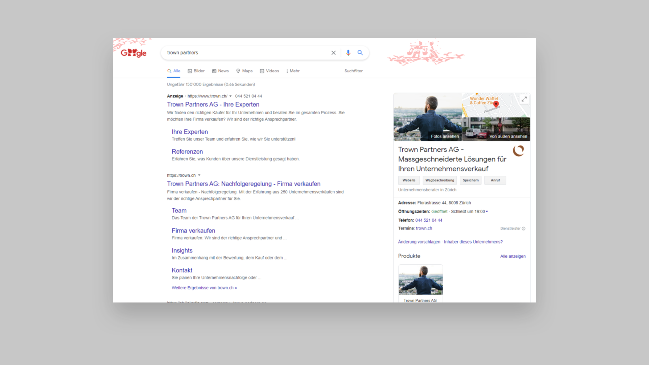Click the Speichern save toggle button

[470, 180]
